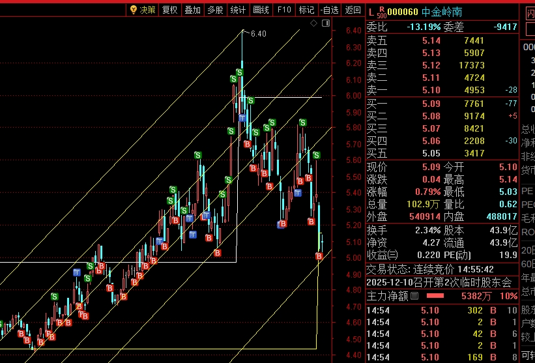535x363 pixels.
Task: Click the 内盘 value 488017
Action: click(502, 216)
